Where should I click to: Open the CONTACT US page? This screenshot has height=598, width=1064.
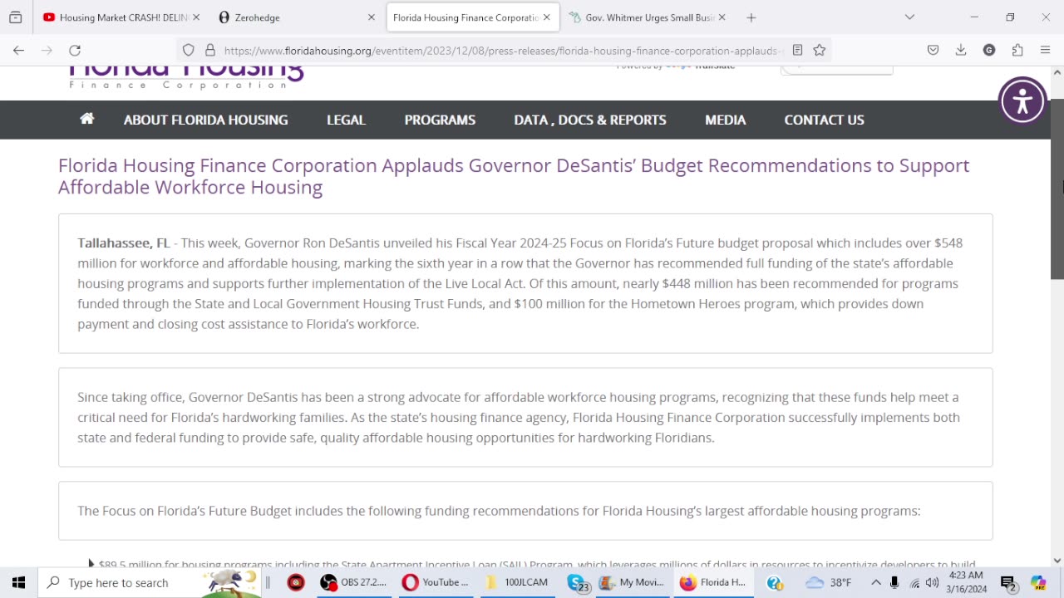825,120
